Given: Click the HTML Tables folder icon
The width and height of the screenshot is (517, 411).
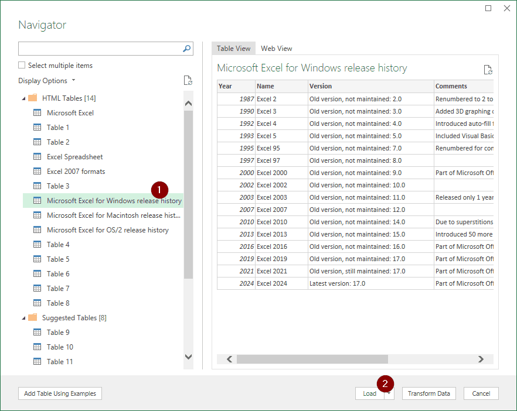Looking at the screenshot, I should tap(33, 98).
